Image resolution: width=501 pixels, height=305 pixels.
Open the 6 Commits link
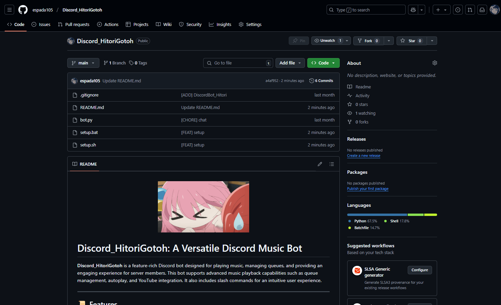[x=321, y=81]
